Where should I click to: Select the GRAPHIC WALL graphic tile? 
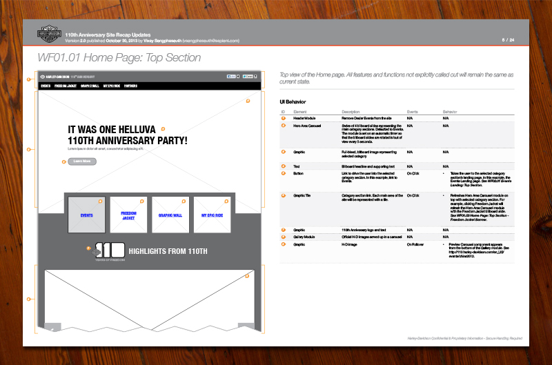tap(170, 215)
